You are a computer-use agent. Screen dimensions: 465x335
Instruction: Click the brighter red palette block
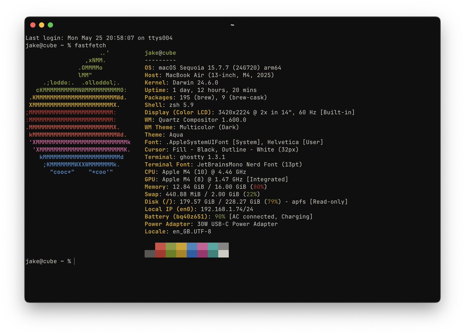[160, 246]
